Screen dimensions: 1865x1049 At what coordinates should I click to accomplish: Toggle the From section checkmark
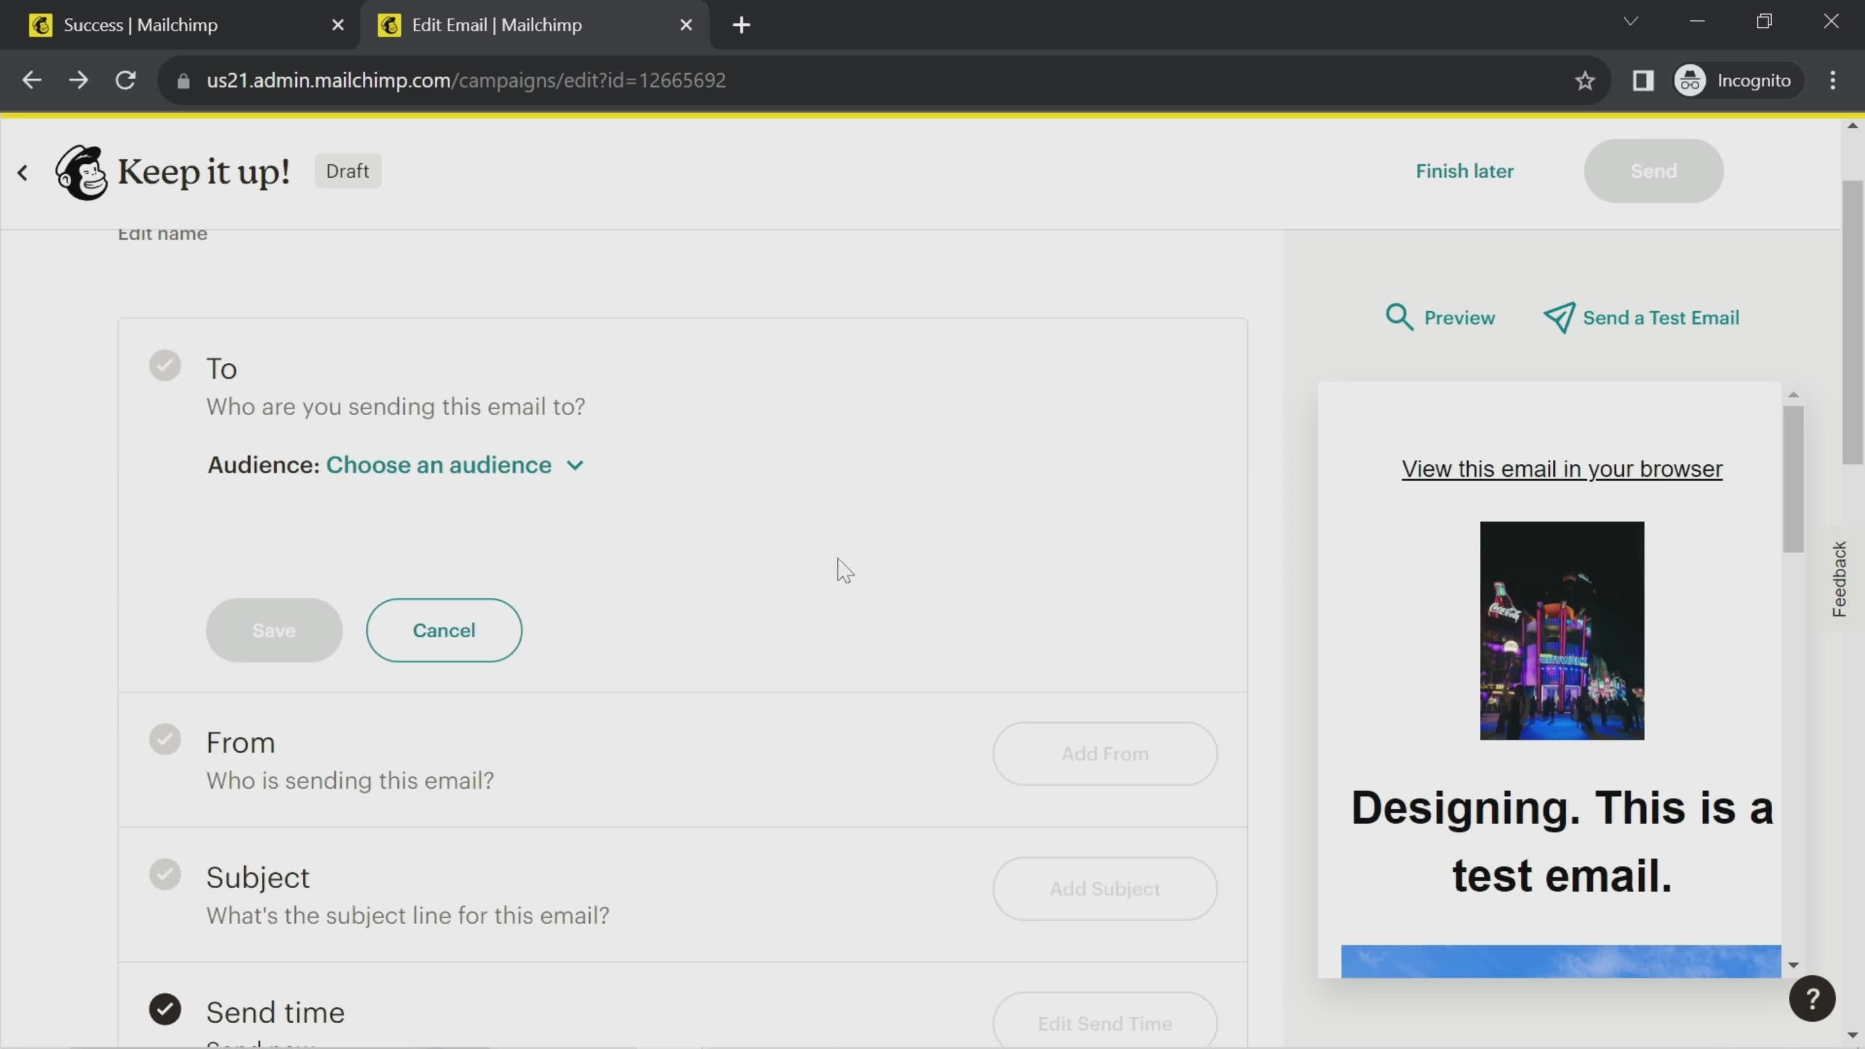click(x=165, y=739)
